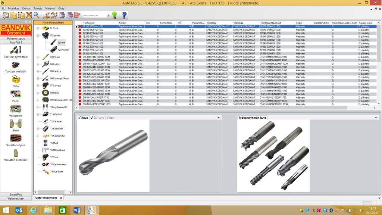Select the 18 Vanhentuneet tool group
This screenshot has height=215, width=382.
(x=58, y=164)
